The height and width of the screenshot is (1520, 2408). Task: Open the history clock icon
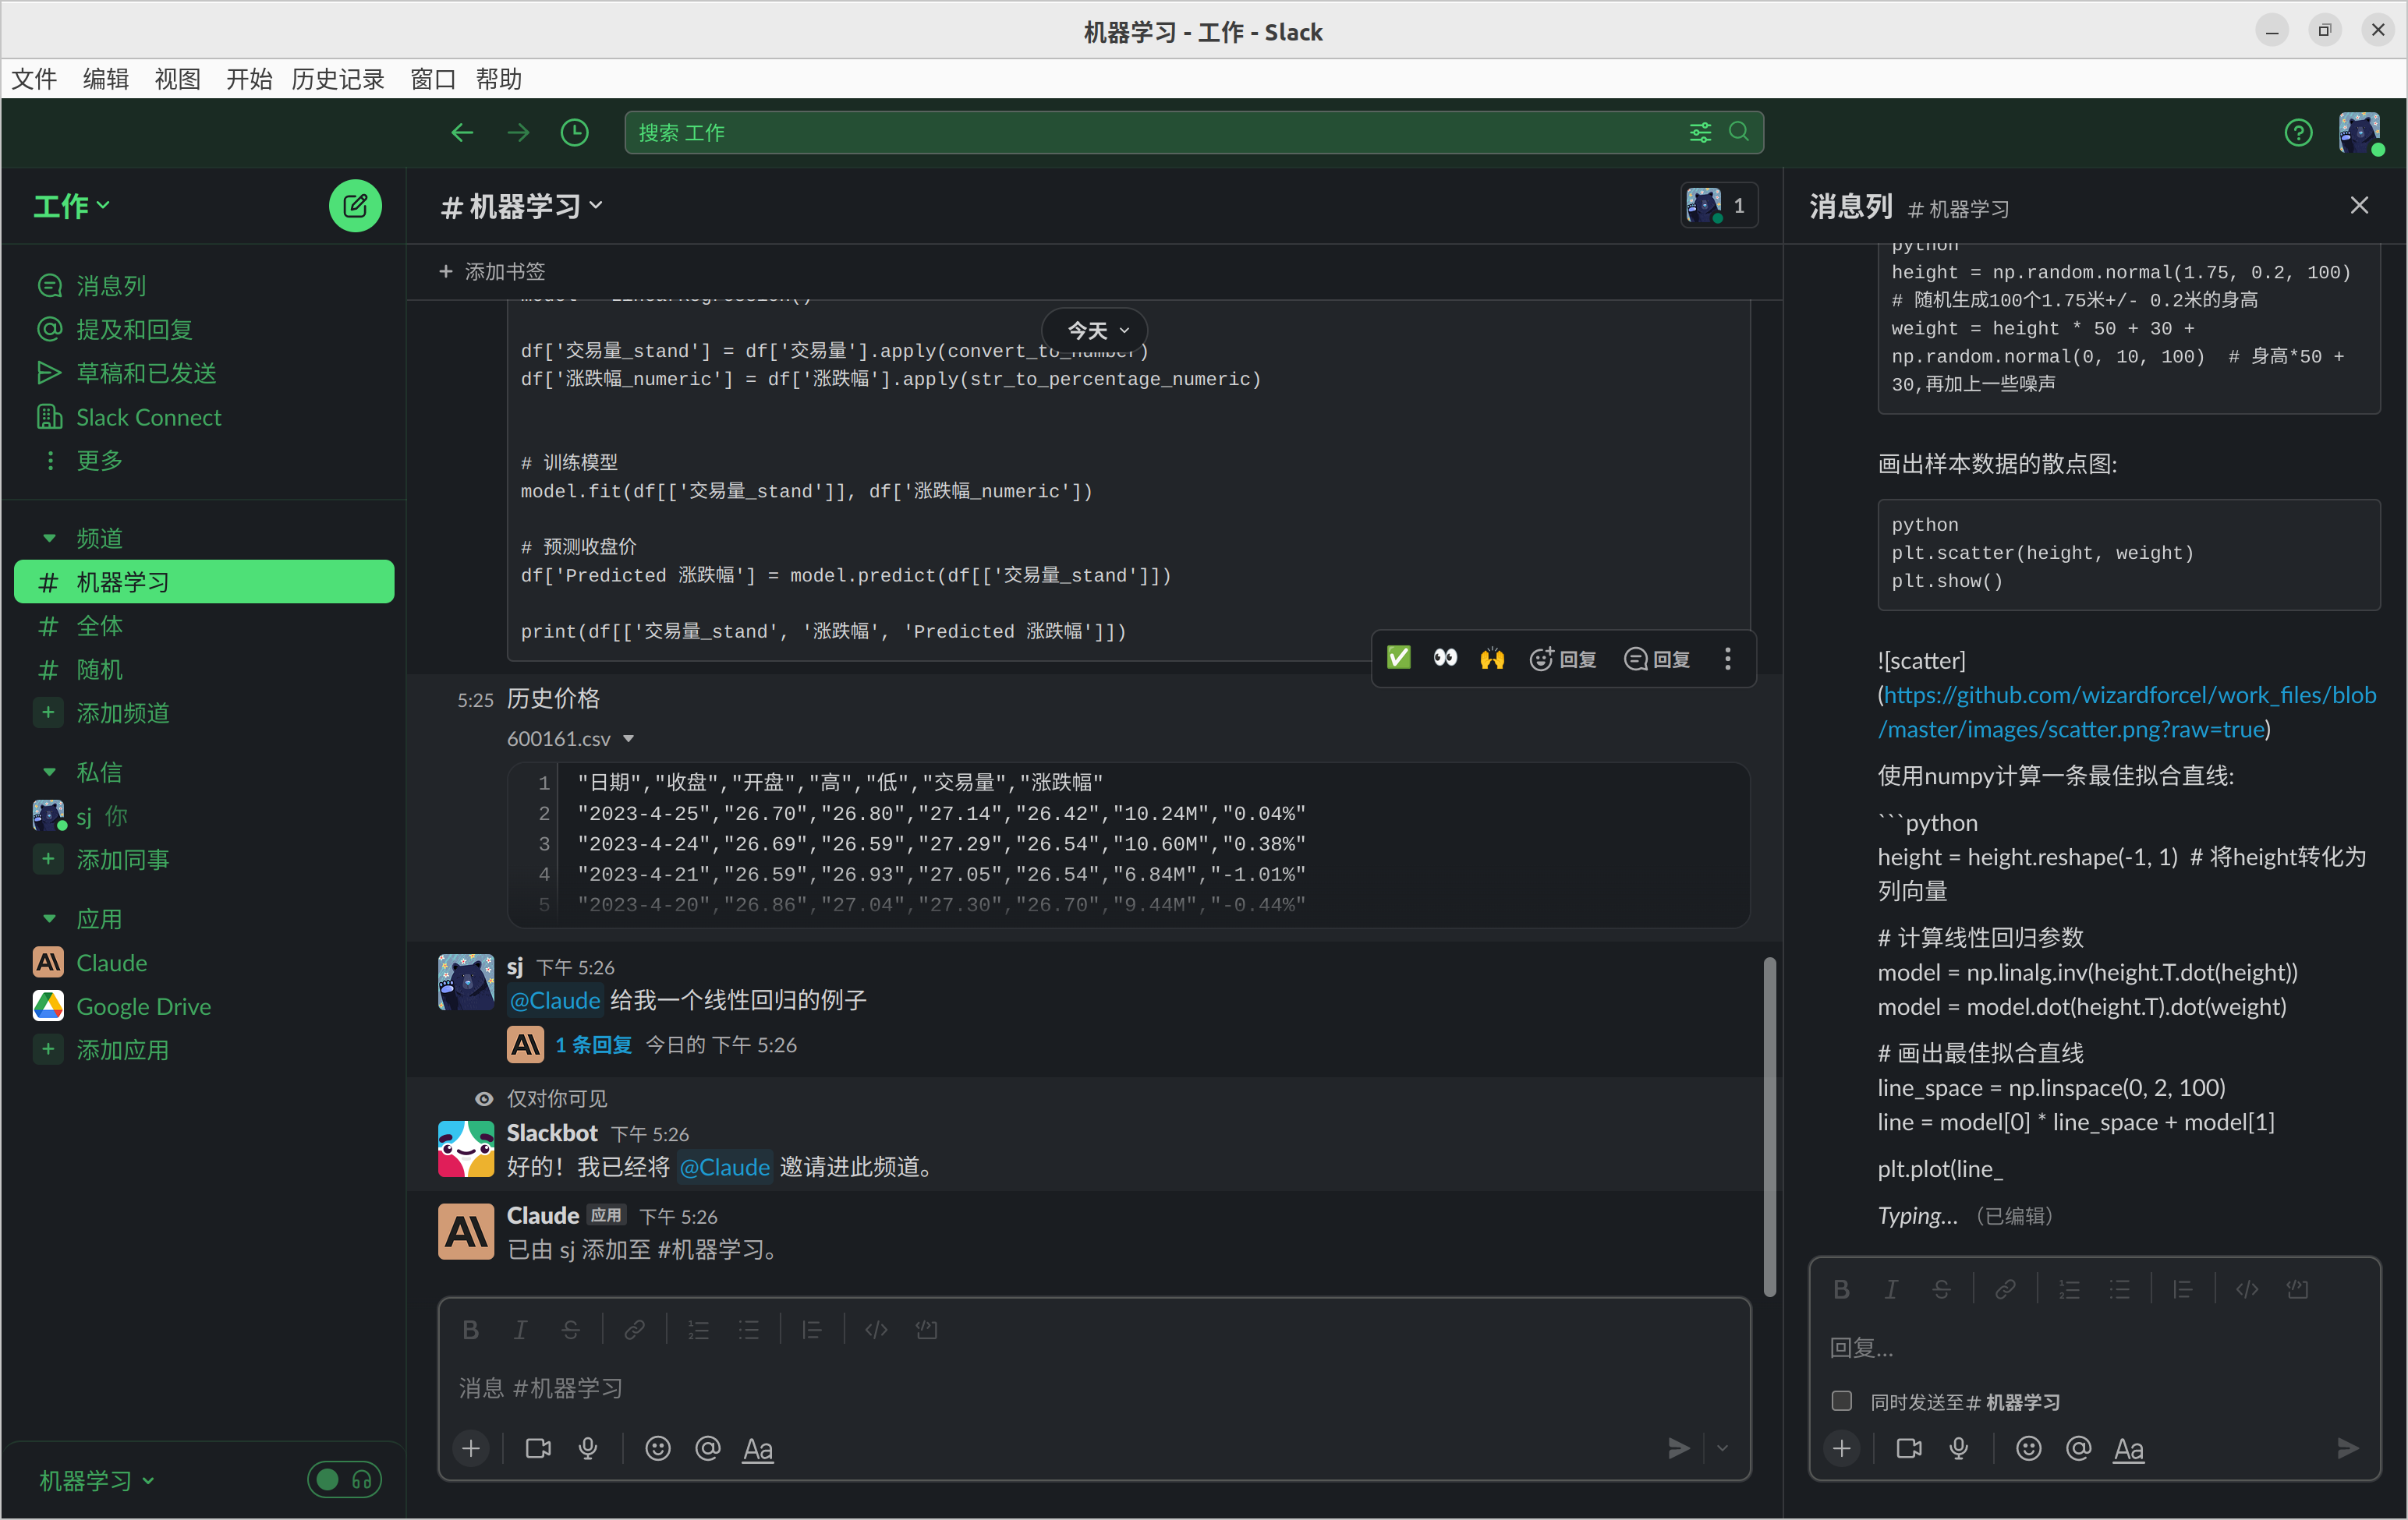(574, 132)
